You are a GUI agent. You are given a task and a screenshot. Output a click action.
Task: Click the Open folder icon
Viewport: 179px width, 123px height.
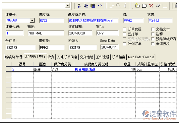[x=144, y=5]
